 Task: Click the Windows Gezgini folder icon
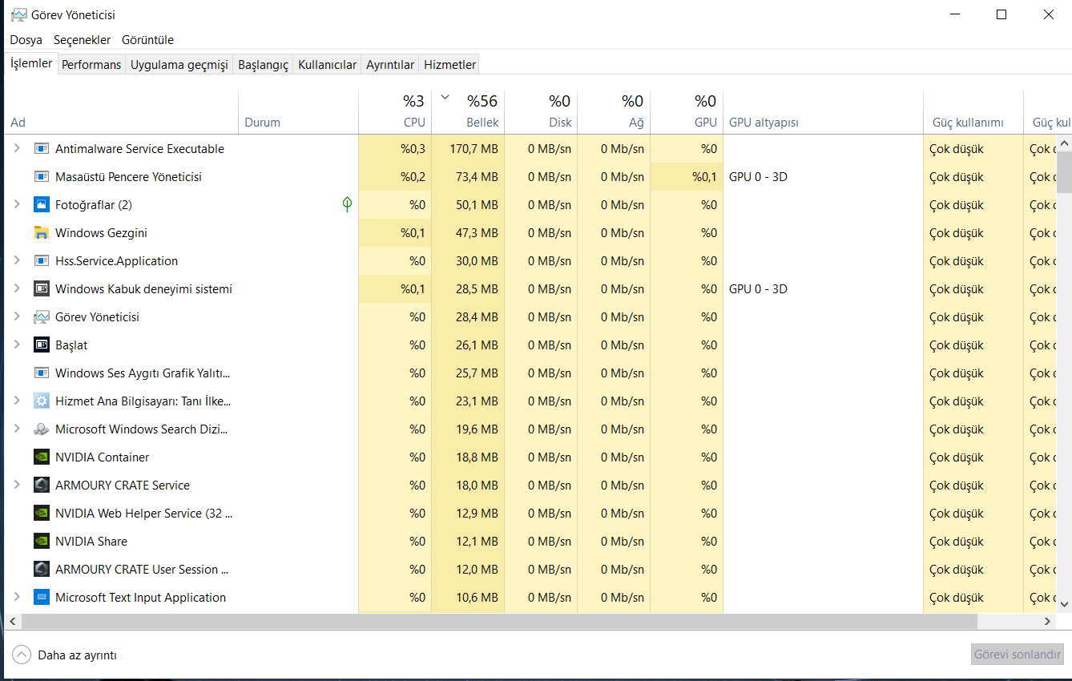click(x=42, y=233)
